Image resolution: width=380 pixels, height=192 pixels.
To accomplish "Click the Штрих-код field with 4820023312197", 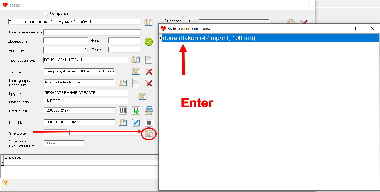I will [80, 111].
